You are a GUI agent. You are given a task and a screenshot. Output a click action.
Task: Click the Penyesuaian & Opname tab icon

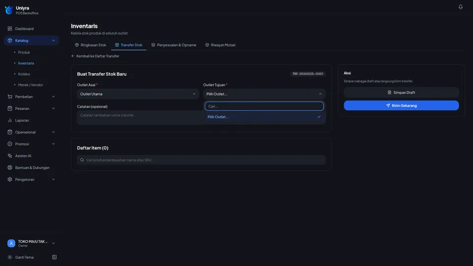click(153, 45)
